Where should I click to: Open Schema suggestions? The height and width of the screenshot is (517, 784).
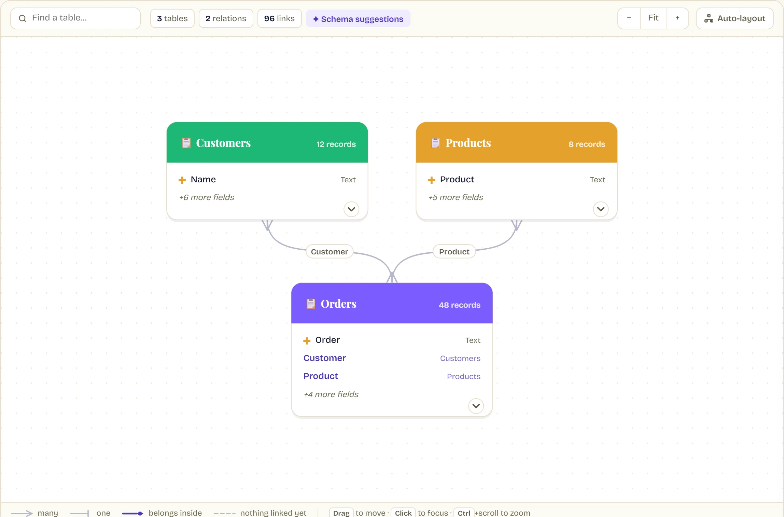[x=358, y=19]
